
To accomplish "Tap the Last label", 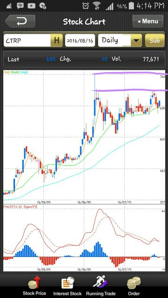I will [x=14, y=59].
